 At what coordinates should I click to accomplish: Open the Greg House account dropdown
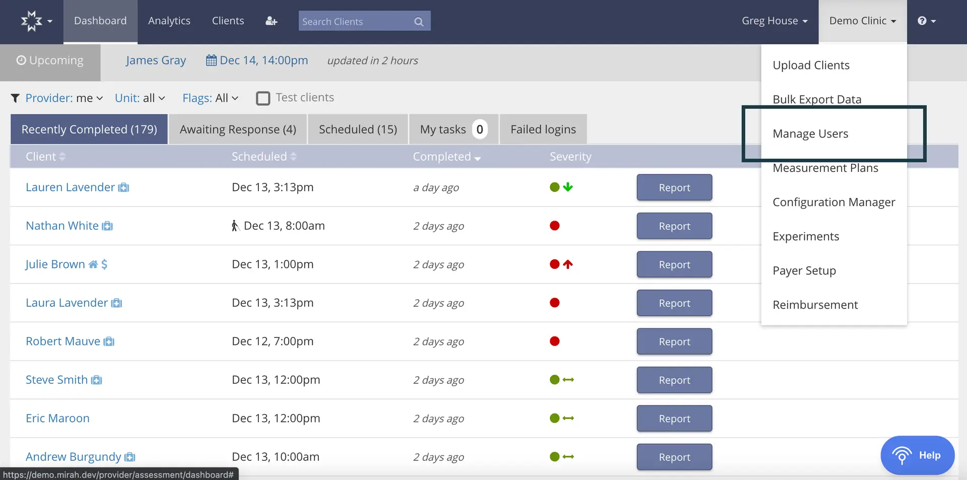coord(774,21)
